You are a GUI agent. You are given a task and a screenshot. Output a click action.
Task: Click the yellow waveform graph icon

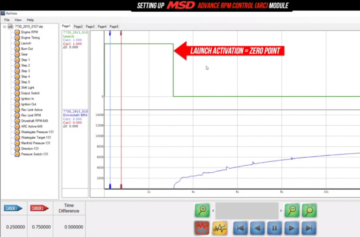tap(220, 228)
